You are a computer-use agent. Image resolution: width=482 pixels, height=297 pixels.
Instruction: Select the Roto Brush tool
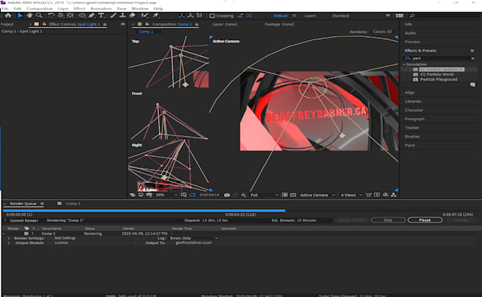pyautogui.click(x=144, y=16)
